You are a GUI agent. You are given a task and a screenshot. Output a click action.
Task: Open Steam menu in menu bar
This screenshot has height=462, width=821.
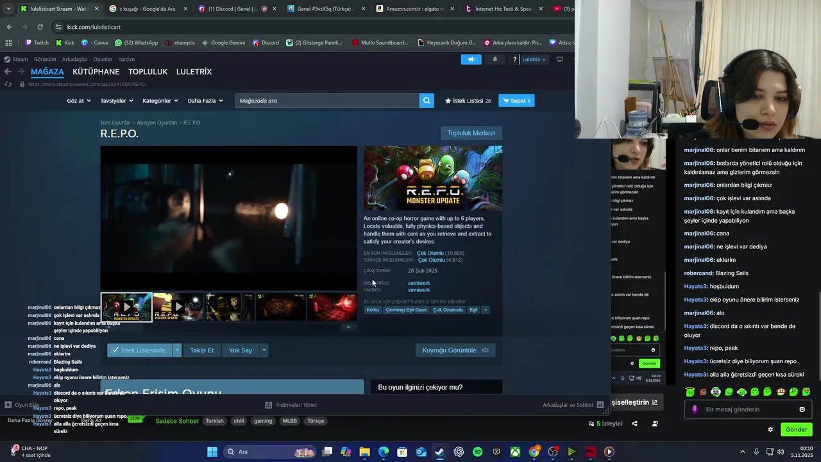pos(20,59)
